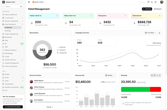
Task: Click the Download link in header
Action: tap(142, 2)
